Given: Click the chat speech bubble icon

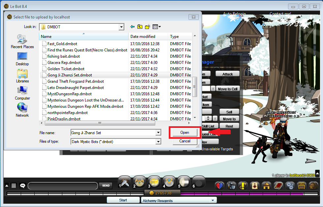Looking at the screenshot, I should (x=22, y=186).
